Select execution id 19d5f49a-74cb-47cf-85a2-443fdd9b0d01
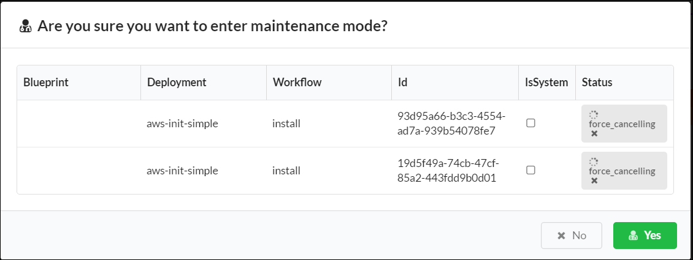Image resolution: width=693 pixels, height=260 pixels. tap(448, 171)
